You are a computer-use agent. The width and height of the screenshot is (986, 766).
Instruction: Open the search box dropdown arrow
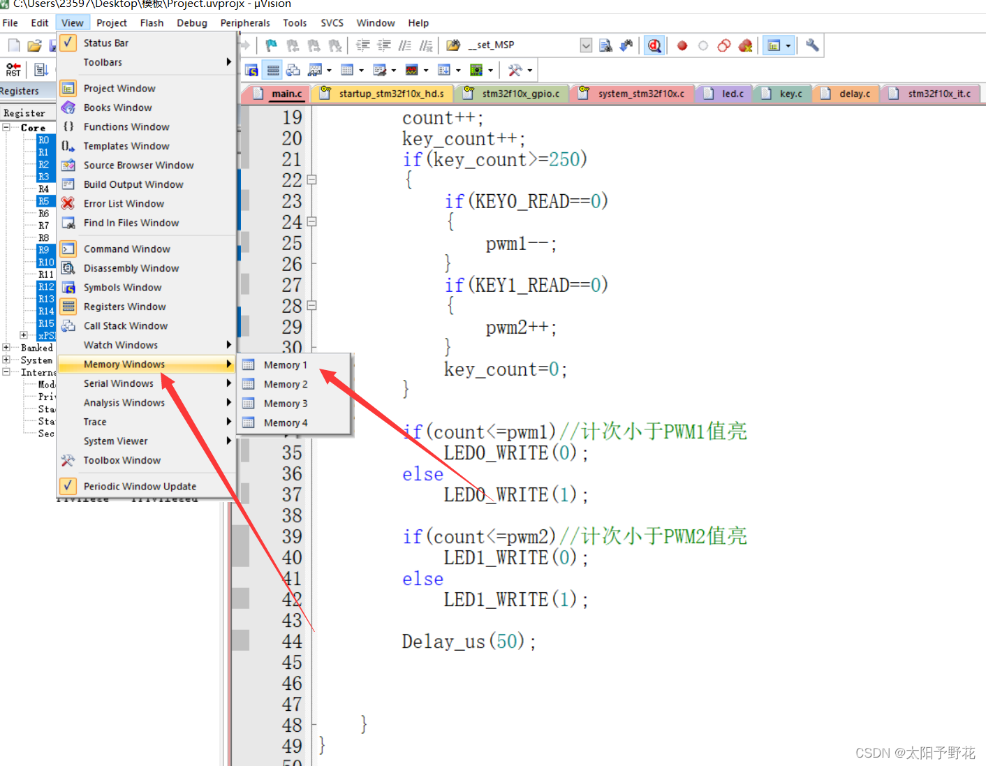[586, 45]
